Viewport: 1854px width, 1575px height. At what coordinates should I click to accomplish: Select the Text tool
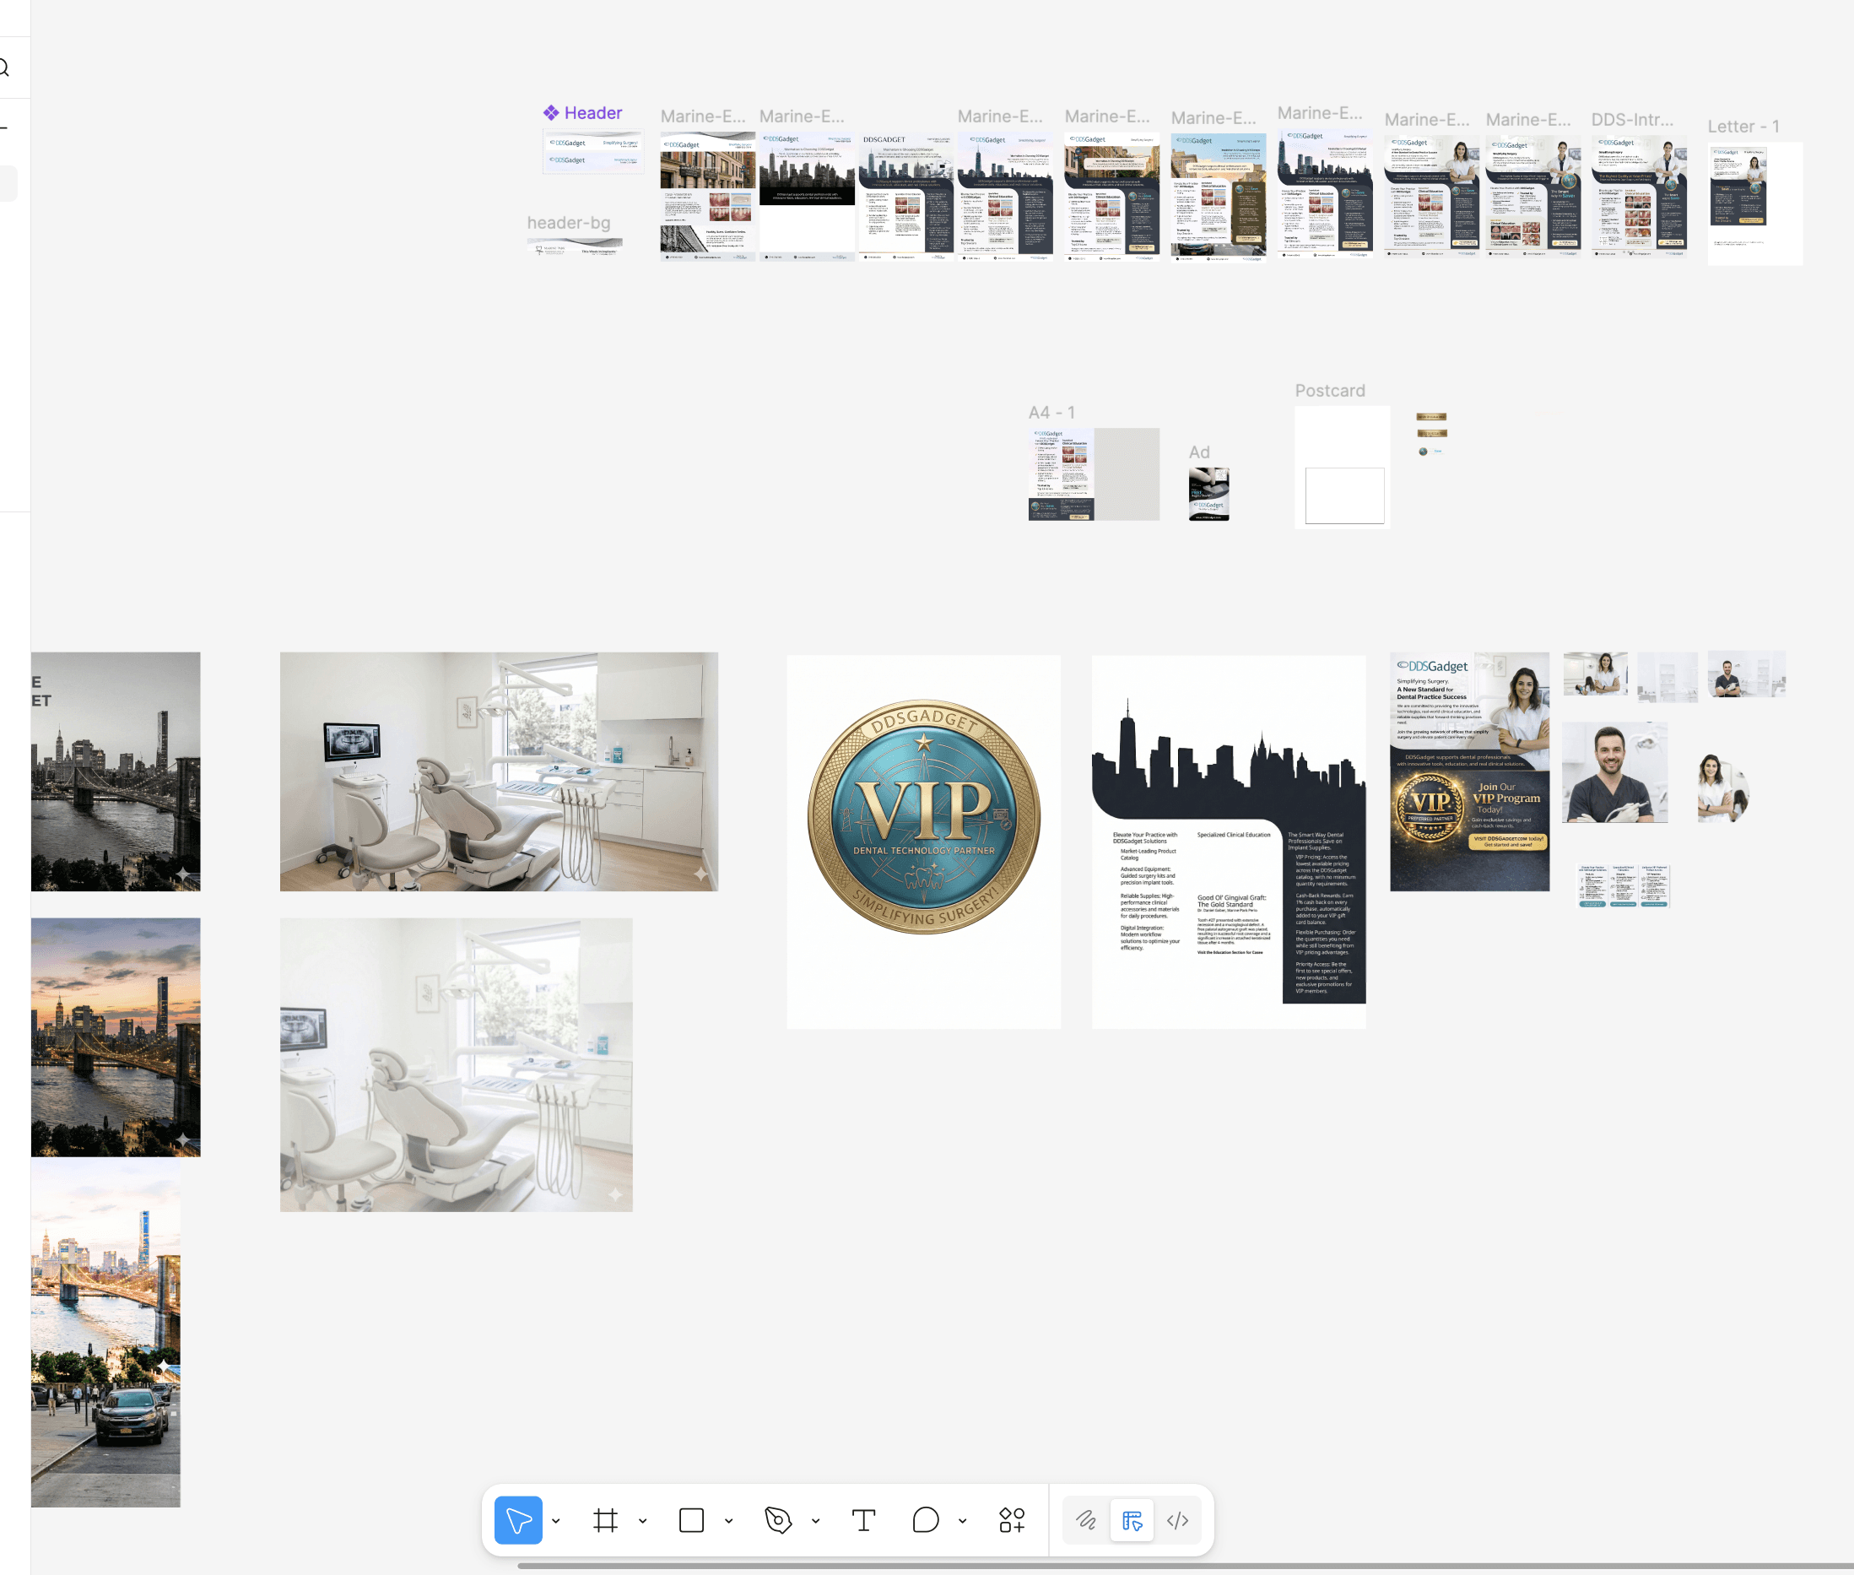(863, 1519)
